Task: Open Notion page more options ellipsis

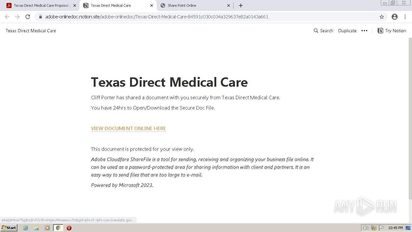Action: pyautogui.click(x=364, y=31)
